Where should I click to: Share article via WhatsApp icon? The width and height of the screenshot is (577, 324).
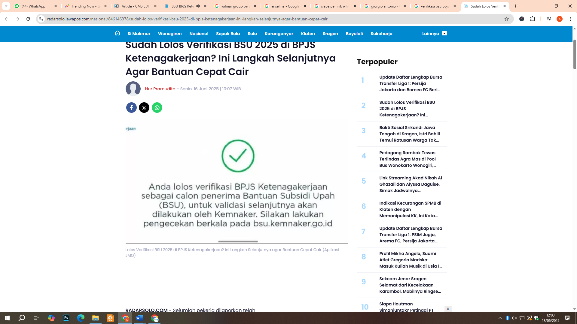(x=157, y=107)
